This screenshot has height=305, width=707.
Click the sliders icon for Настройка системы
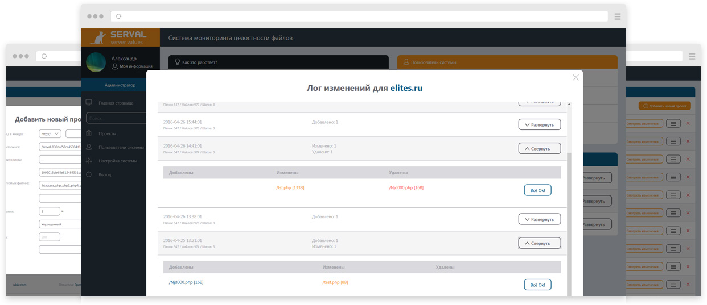[89, 161]
